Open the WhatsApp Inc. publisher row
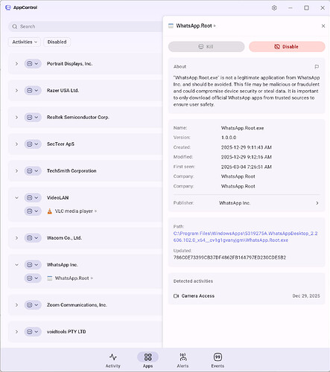 tap(247, 203)
